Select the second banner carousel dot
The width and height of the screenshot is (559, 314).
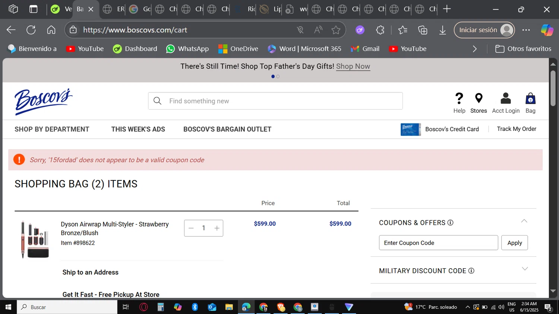pos(278,76)
